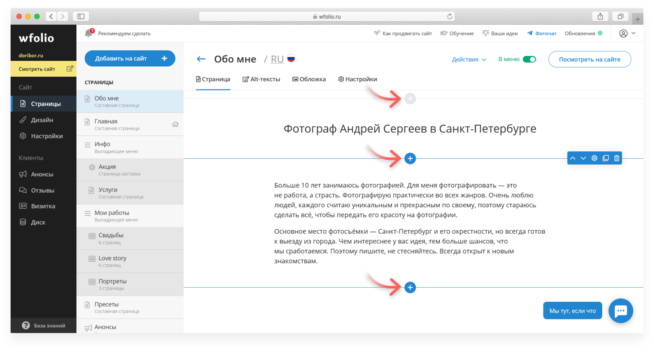Expand the Инфо dropdown menu item
Screen dimensions: 654x352
tap(130, 147)
